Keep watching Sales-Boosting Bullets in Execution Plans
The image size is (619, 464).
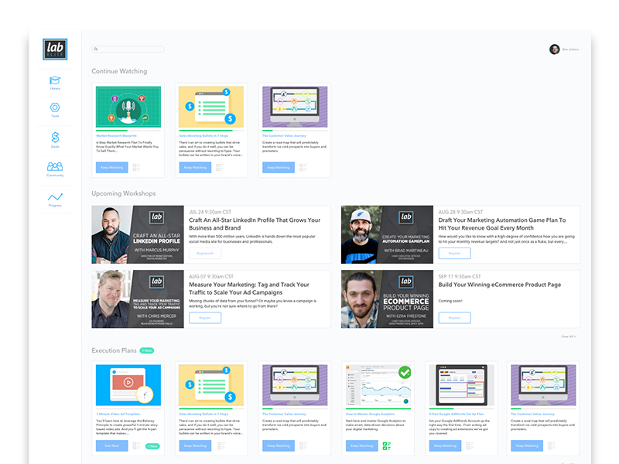tap(195, 445)
